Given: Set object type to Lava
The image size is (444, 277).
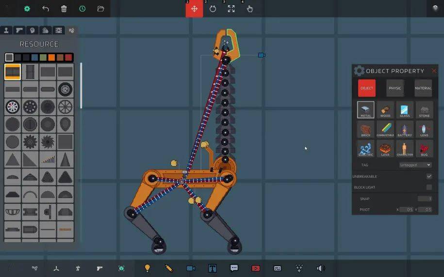Looking at the screenshot, I should 385,149.
